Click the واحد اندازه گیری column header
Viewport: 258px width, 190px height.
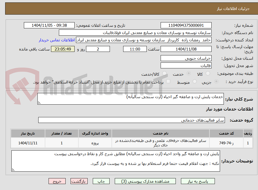tap(95, 134)
